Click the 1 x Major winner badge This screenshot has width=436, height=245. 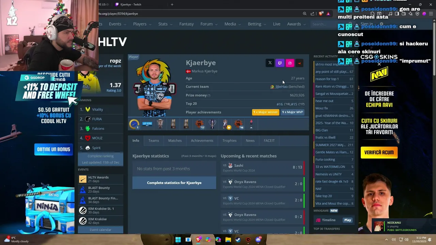265,112
